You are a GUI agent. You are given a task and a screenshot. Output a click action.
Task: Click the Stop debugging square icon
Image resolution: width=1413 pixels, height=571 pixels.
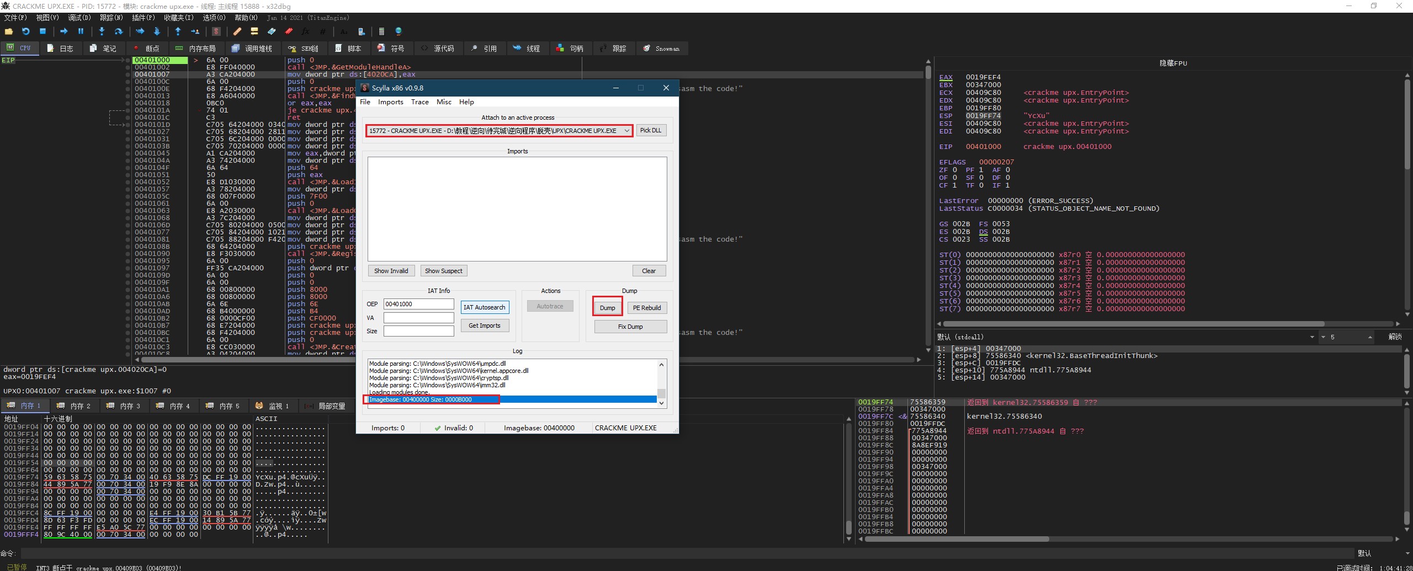[43, 31]
